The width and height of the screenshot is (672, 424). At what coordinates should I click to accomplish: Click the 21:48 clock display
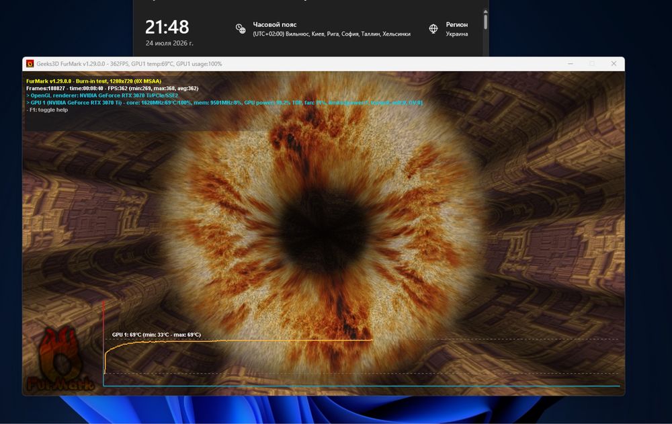(167, 27)
